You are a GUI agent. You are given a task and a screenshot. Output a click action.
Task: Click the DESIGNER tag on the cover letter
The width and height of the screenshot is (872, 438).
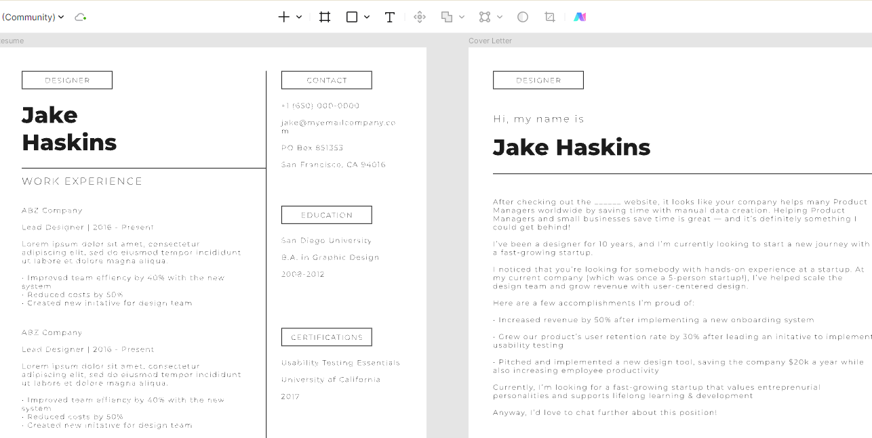click(538, 80)
